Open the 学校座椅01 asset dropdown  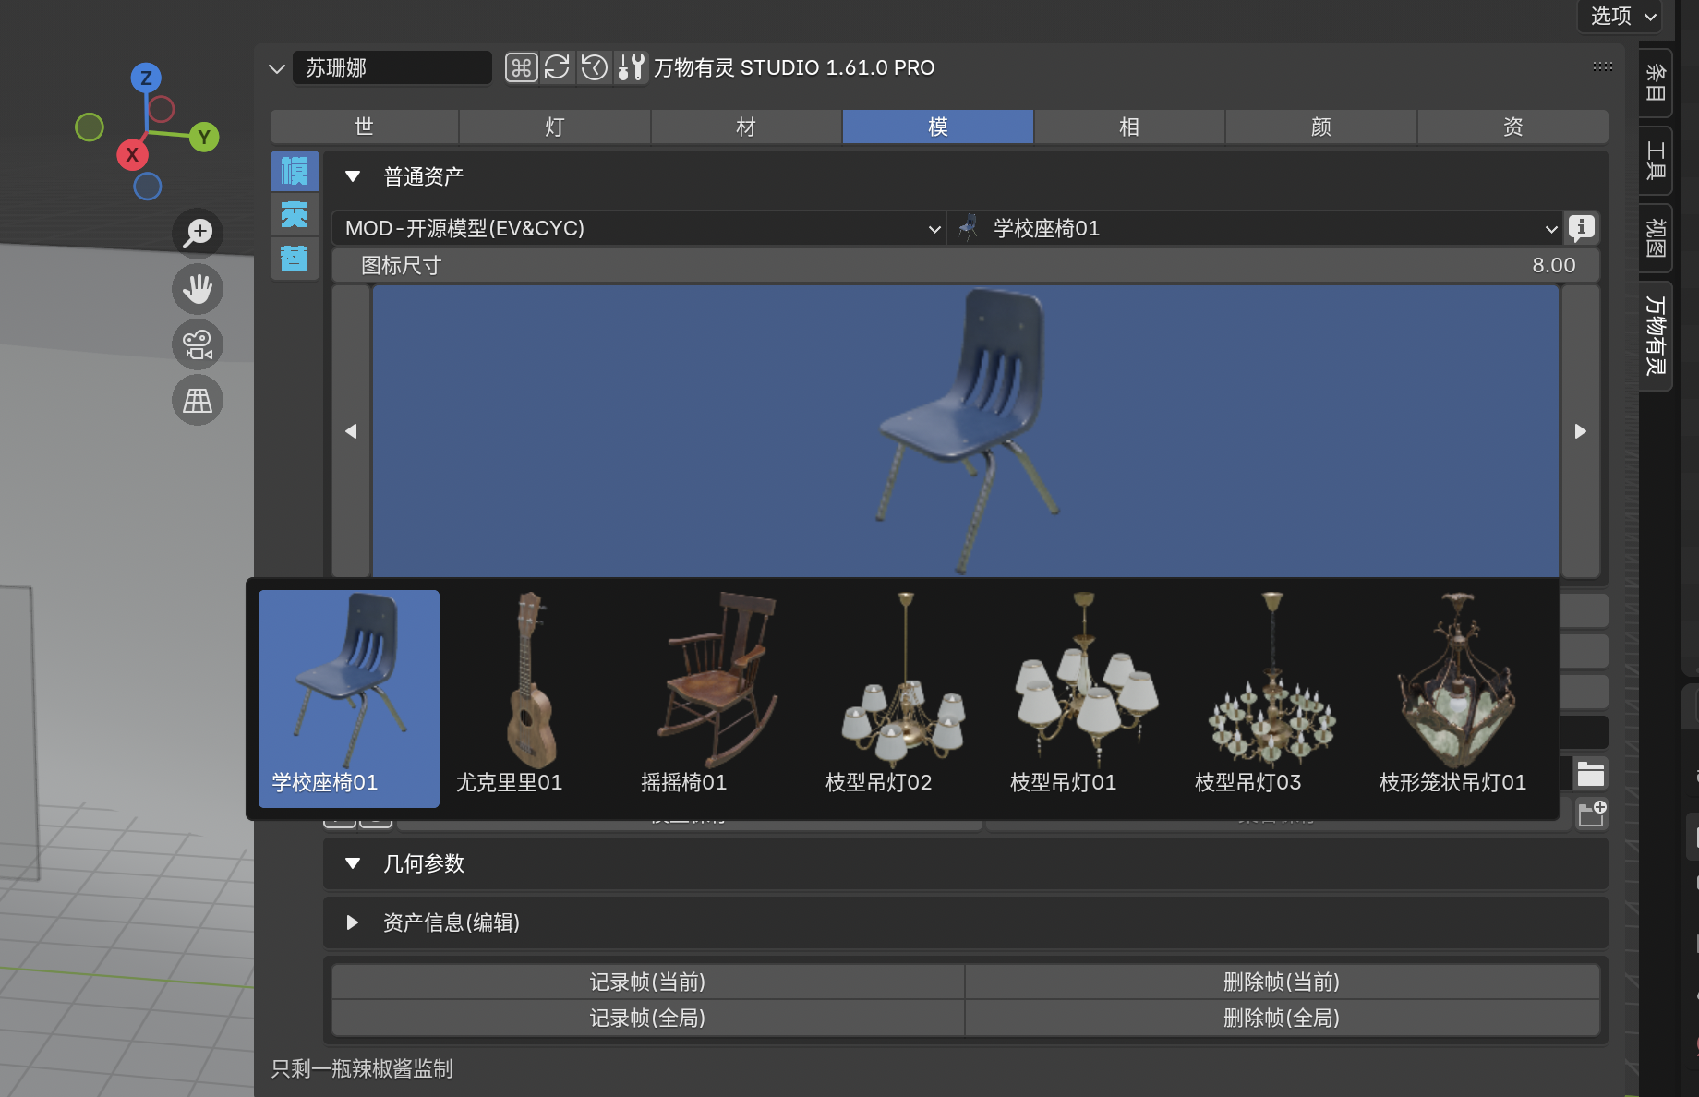click(1255, 228)
